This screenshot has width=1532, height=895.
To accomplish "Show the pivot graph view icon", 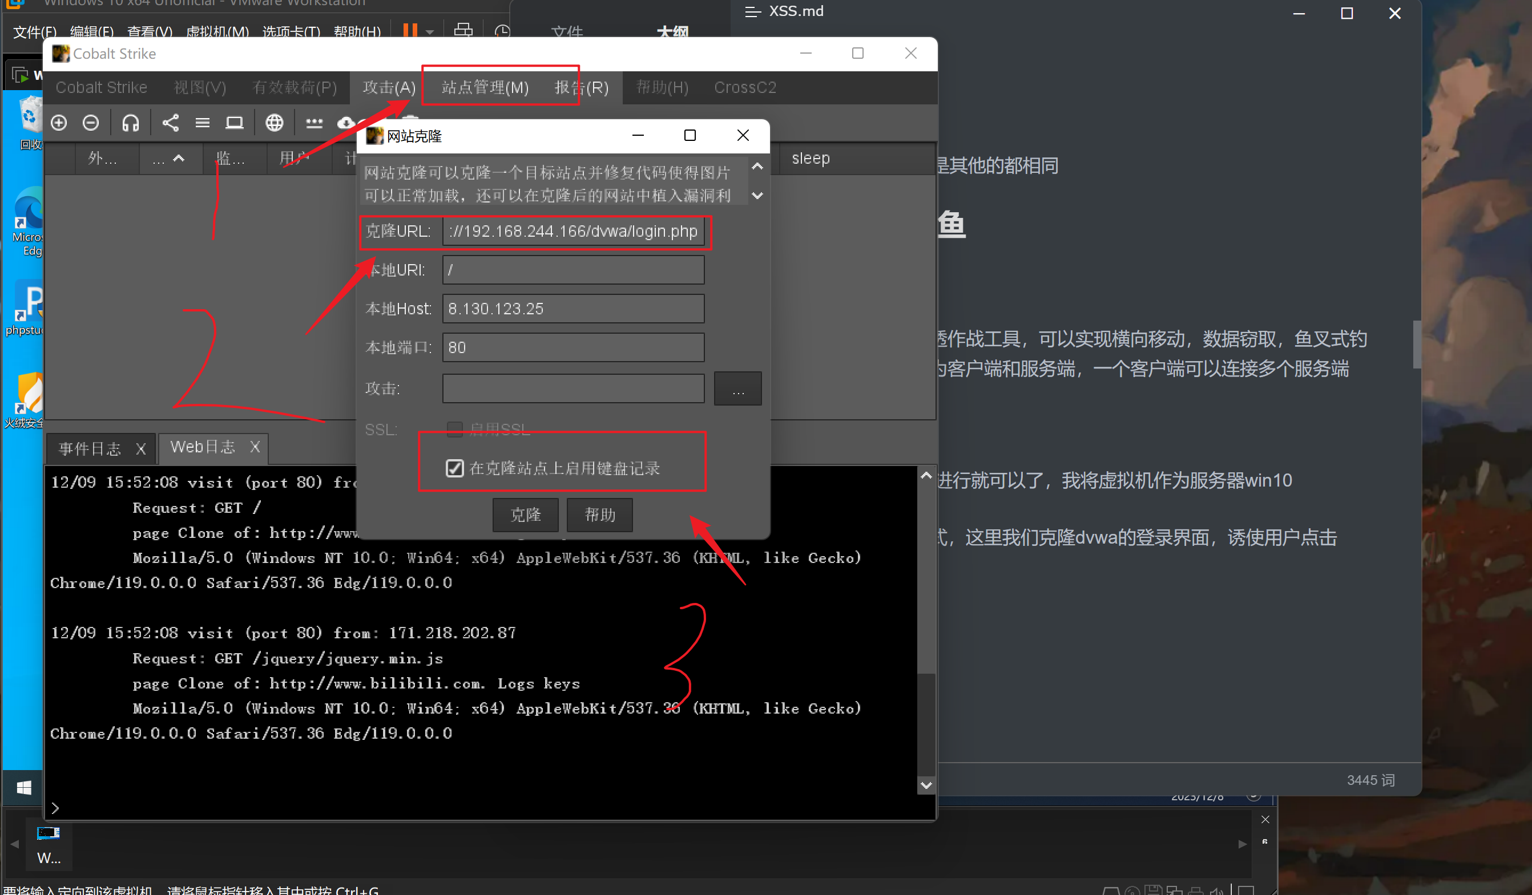I will click(170, 123).
